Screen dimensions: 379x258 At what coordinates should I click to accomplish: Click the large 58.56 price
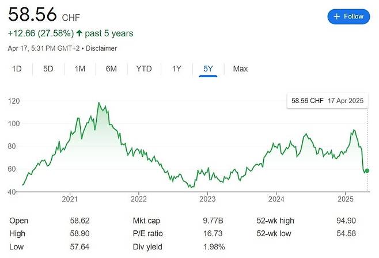[x=32, y=14]
